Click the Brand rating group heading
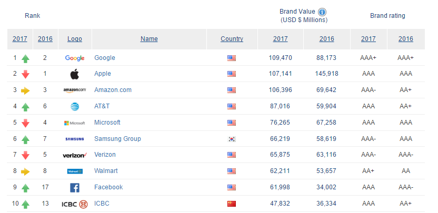This screenshot has height=213, width=438. pos(387,16)
